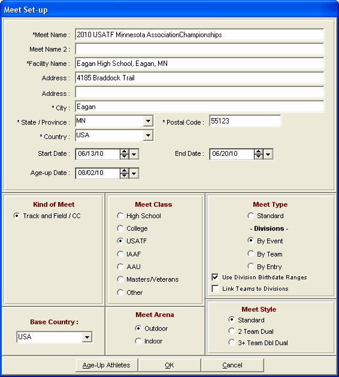Viewport: 339px width, 377px height.
Task: Choose 3+ Team Dbl Dual style
Action: click(x=232, y=342)
